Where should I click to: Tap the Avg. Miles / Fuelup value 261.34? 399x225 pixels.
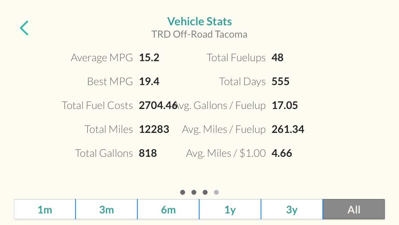click(288, 129)
